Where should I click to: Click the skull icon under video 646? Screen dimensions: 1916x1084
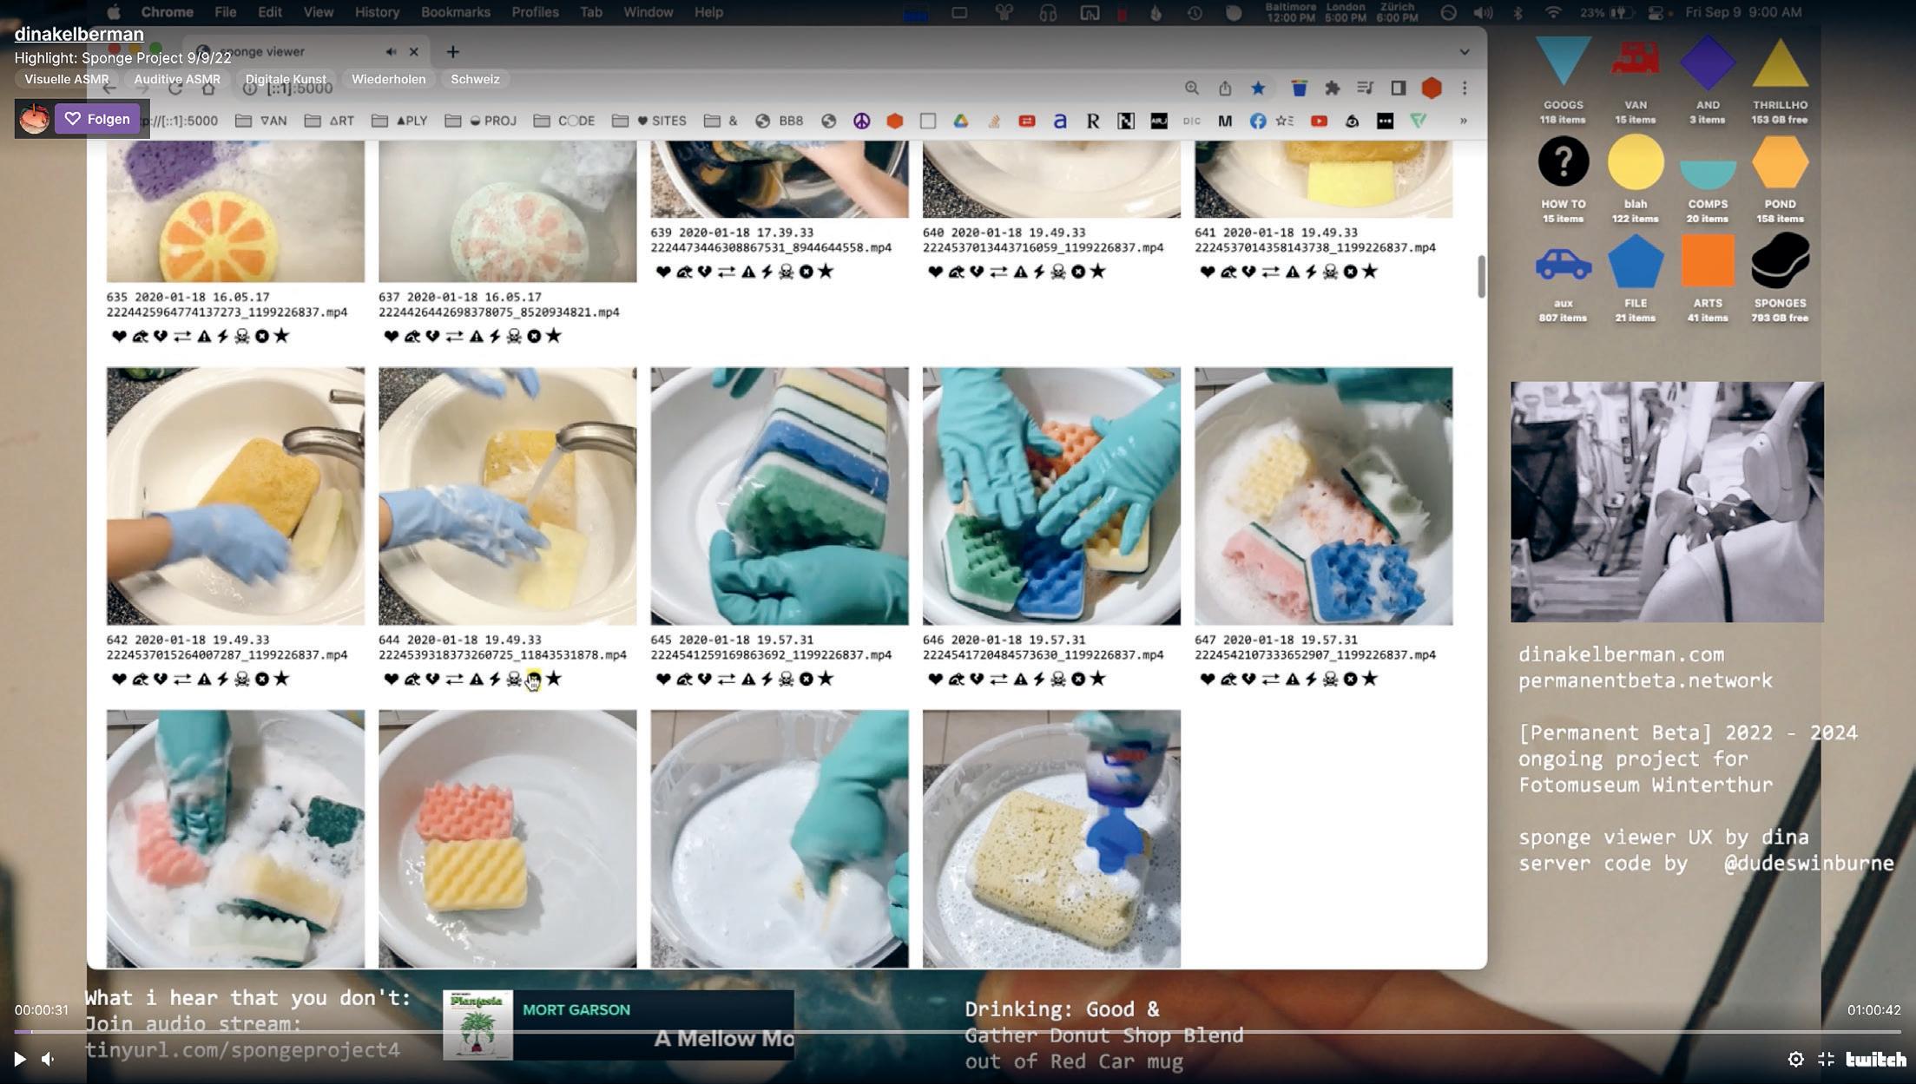tap(1057, 679)
